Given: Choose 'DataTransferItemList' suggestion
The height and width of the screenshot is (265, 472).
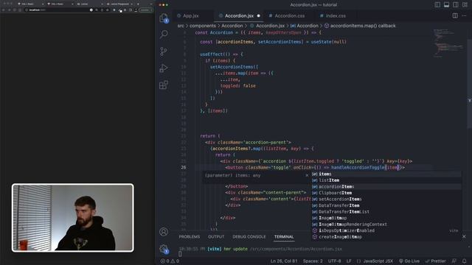Looking at the screenshot, I should [x=386, y=212].
